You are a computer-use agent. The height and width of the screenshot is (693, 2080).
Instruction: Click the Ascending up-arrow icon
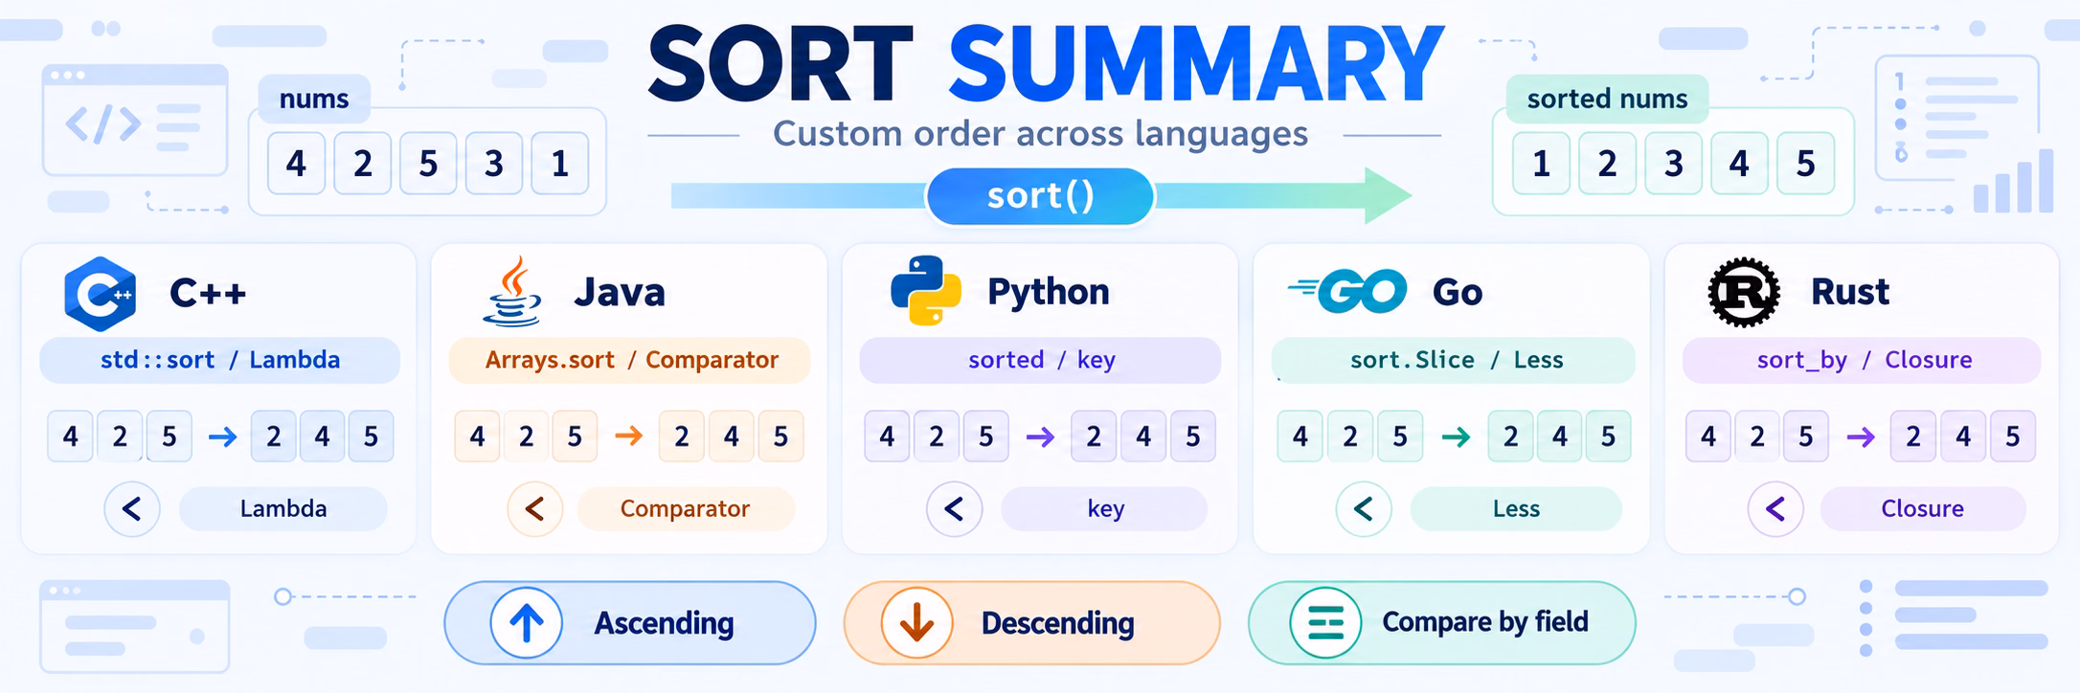527,623
